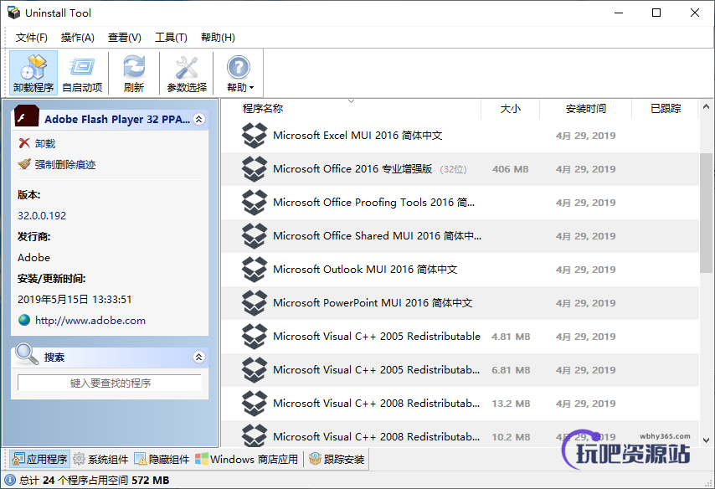Click the vertical scrollbar thumb
This screenshot has height=489, width=715.
click(707, 213)
